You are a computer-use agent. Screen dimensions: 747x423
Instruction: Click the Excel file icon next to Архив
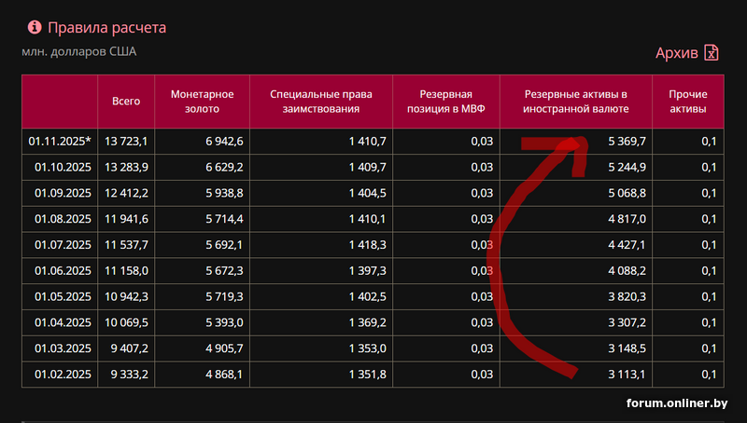click(712, 52)
